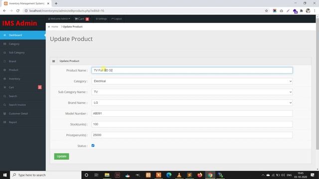319x179 pixels.
Task: Open XAMPP icon on taskbar
Action: 149,175
